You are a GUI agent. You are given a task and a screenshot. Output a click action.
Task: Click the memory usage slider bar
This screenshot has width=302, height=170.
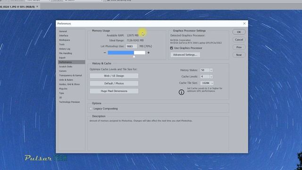(126, 52)
